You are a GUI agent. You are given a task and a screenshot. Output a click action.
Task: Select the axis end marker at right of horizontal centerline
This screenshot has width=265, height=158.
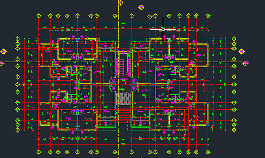[x=246, y=64]
